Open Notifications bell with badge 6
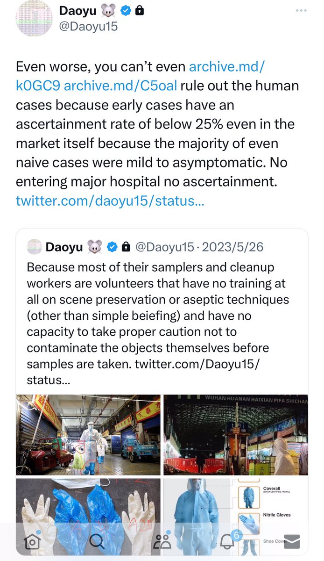The height and width of the screenshot is (561, 324). pyautogui.click(x=228, y=542)
